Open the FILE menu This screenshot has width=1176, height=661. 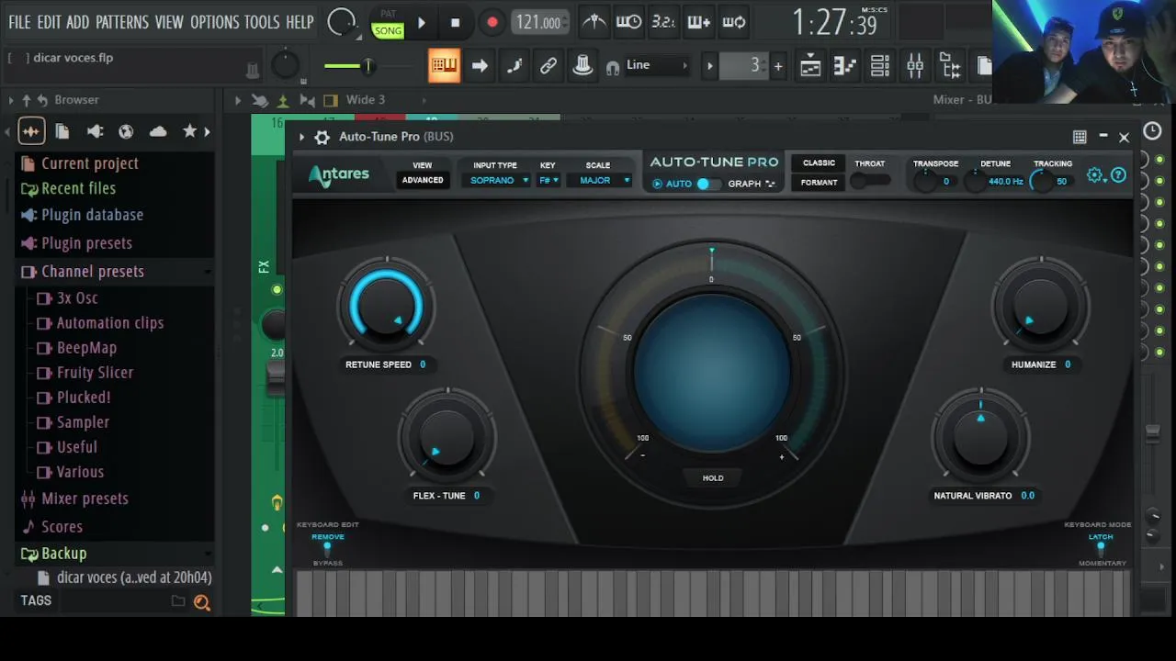tap(19, 22)
